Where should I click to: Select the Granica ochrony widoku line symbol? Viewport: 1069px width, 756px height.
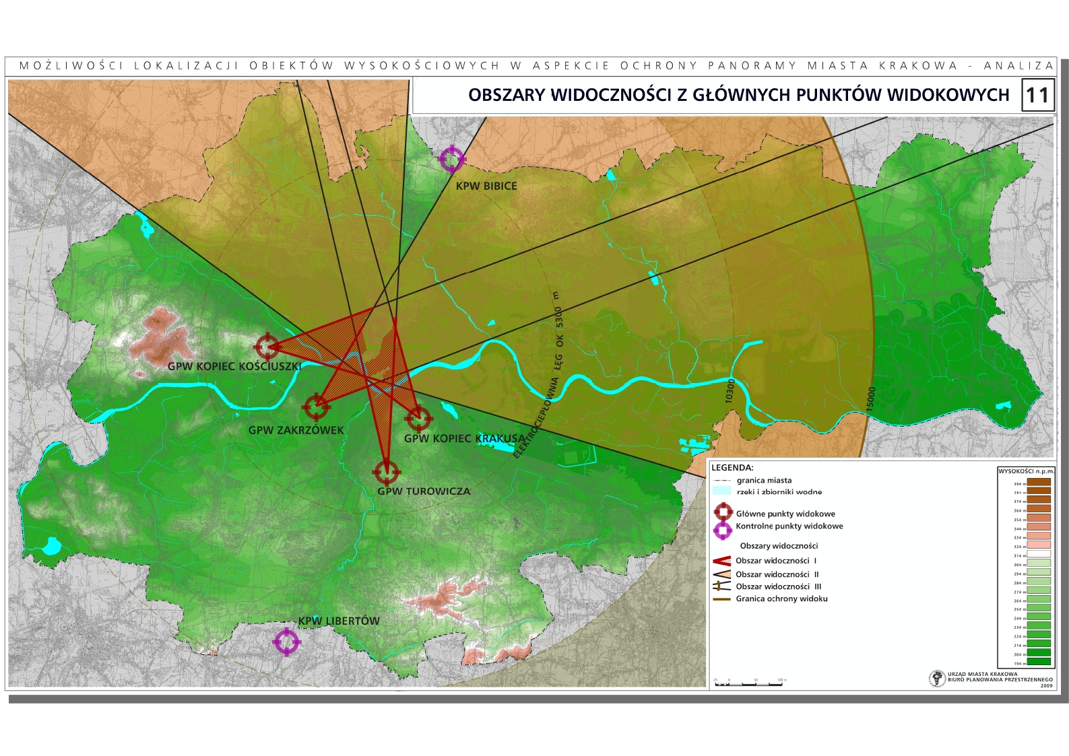(722, 598)
